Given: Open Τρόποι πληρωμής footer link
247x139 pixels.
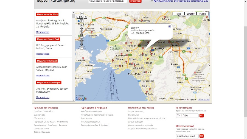Looking at the screenshot, I should pyautogui.click(x=42, y=132).
